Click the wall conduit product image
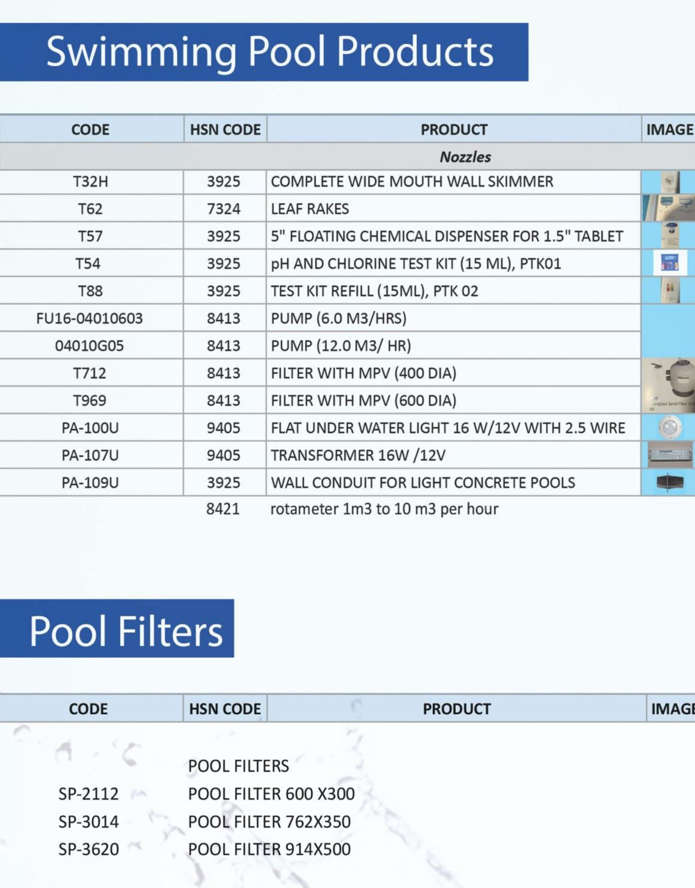The width and height of the screenshot is (695, 888). coord(669,482)
